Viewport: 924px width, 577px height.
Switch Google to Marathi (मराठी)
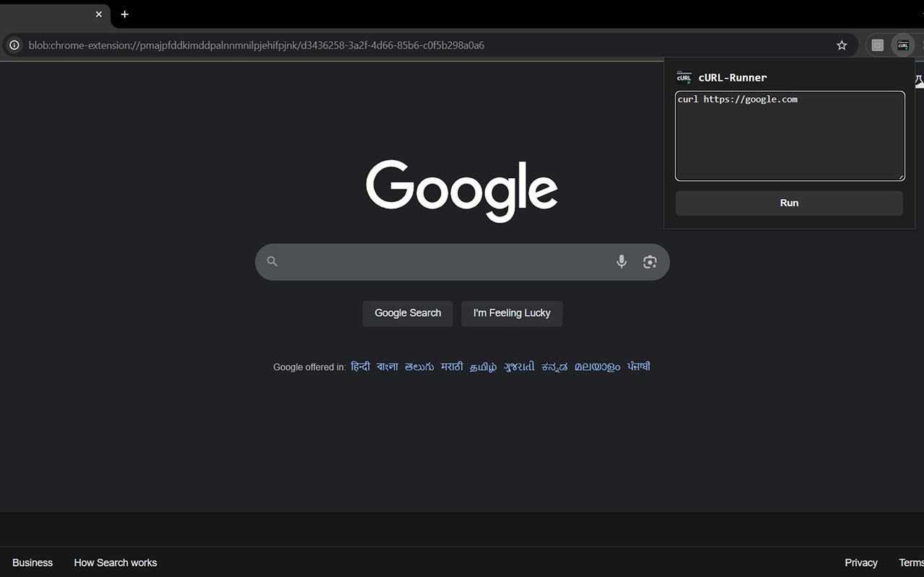tap(452, 367)
